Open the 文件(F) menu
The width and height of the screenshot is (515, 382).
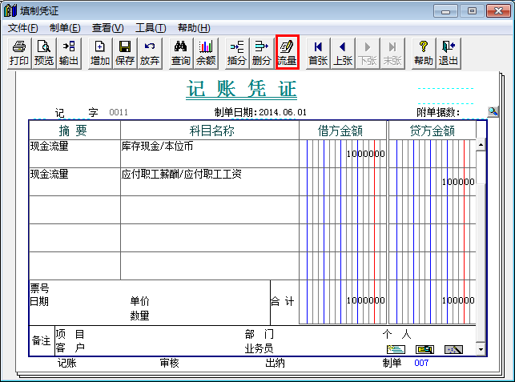23,28
